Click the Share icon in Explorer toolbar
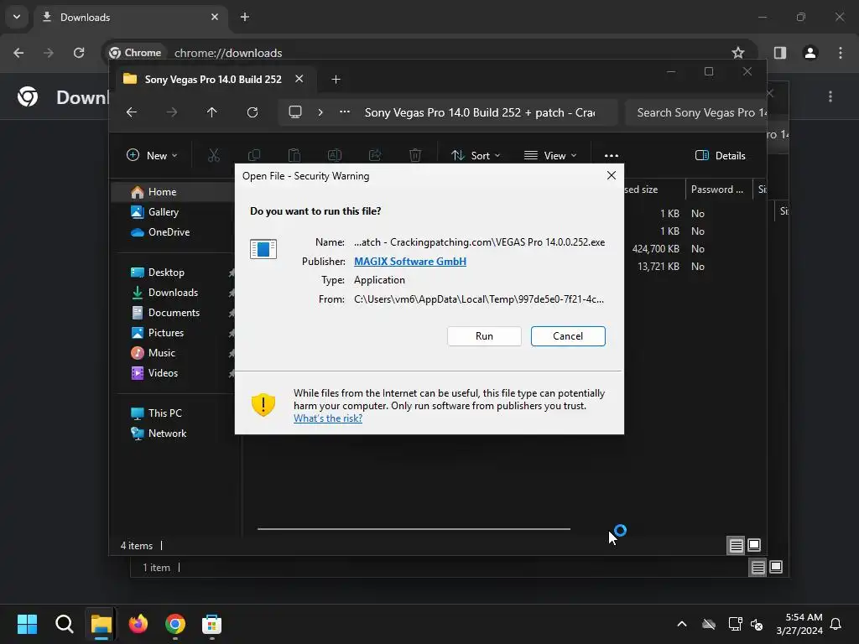 pos(375,155)
